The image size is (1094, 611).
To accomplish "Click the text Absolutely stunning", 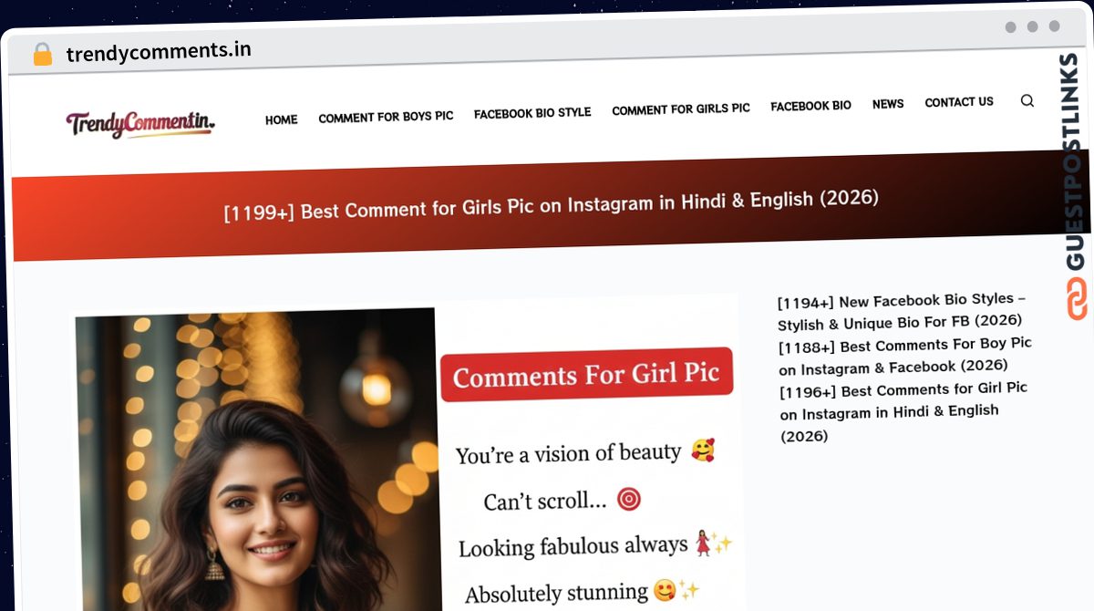I will tap(558, 594).
